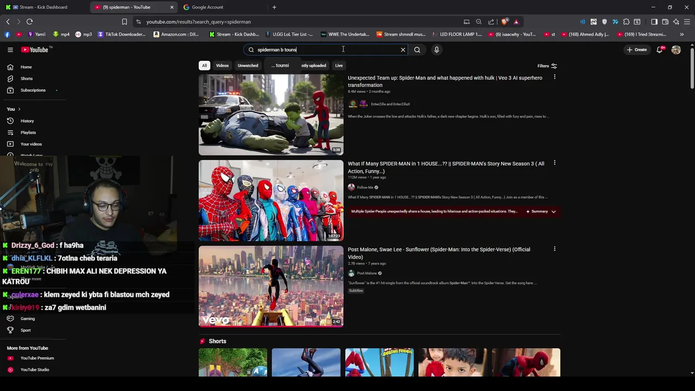This screenshot has height=391, width=695.
Task: Click the Subtitles badge on Sunflower
Action: [356, 291]
